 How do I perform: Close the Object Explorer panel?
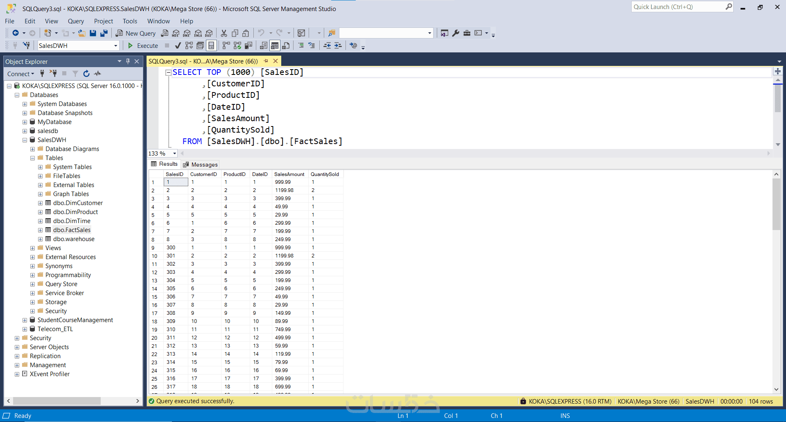pos(137,61)
